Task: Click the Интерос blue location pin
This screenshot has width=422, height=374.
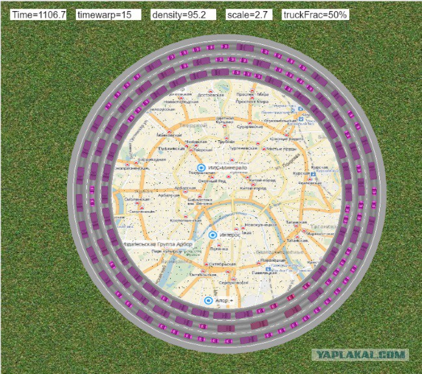Action: pyautogui.click(x=212, y=235)
